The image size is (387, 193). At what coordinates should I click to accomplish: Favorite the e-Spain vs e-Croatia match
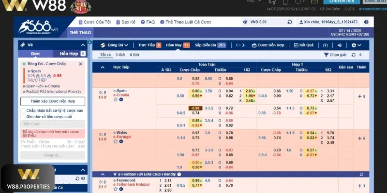tap(115, 100)
